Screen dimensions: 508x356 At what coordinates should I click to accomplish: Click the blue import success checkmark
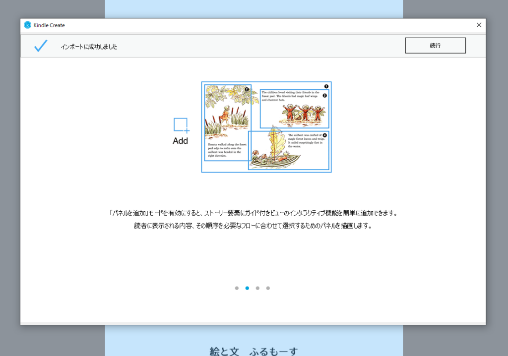click(x=41, y=46)
